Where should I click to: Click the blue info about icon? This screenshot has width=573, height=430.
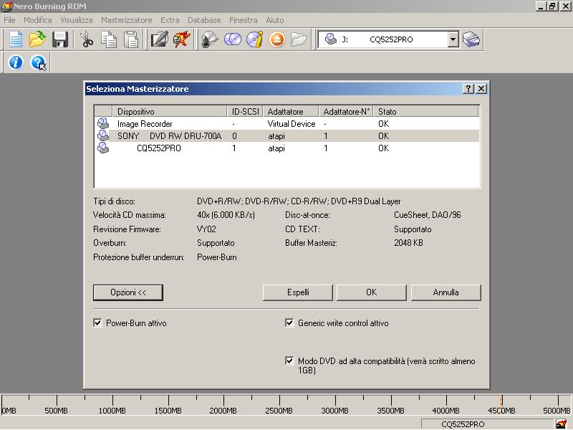click(15, 62)
